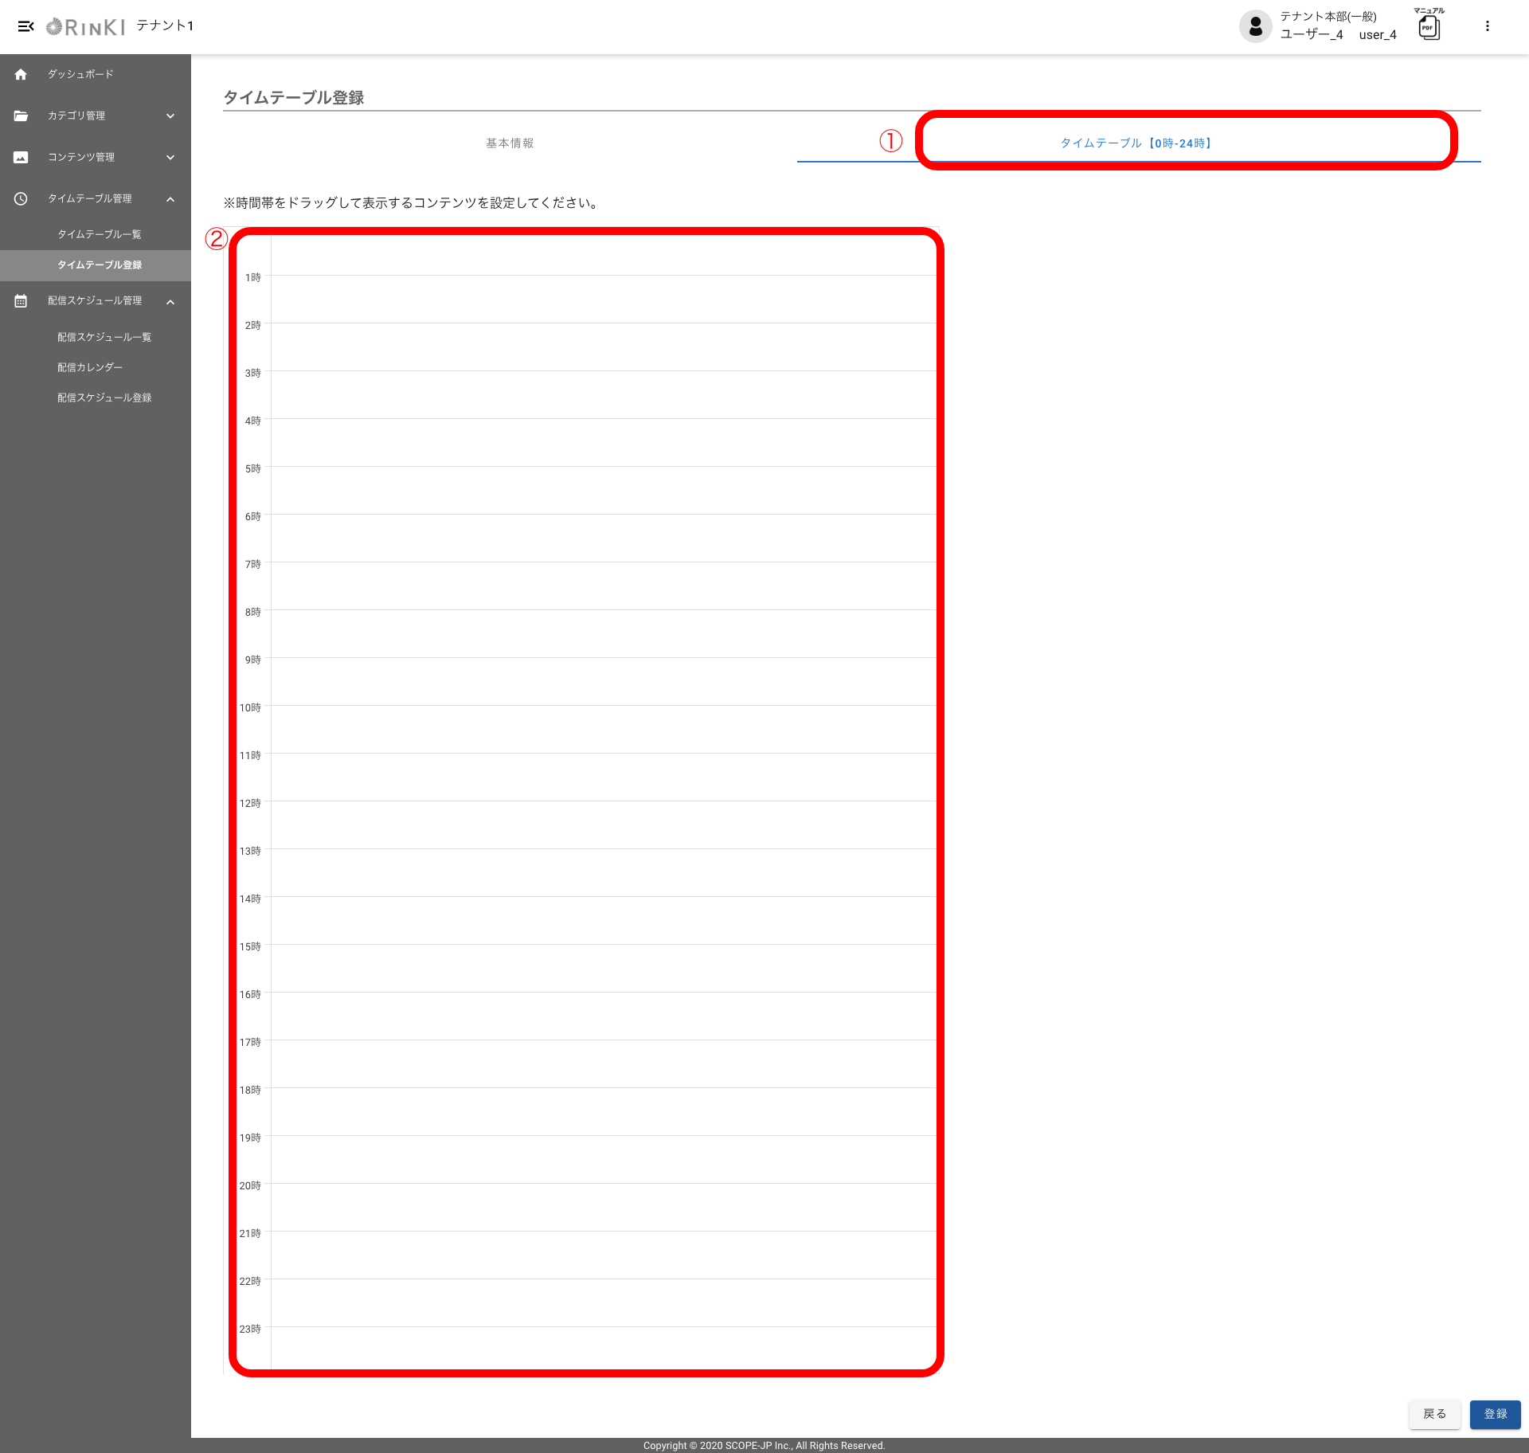Collapse the sidebar with the hamburger icon
This screenshot has width=1529, height=1453.
click(x=25, y=26)
